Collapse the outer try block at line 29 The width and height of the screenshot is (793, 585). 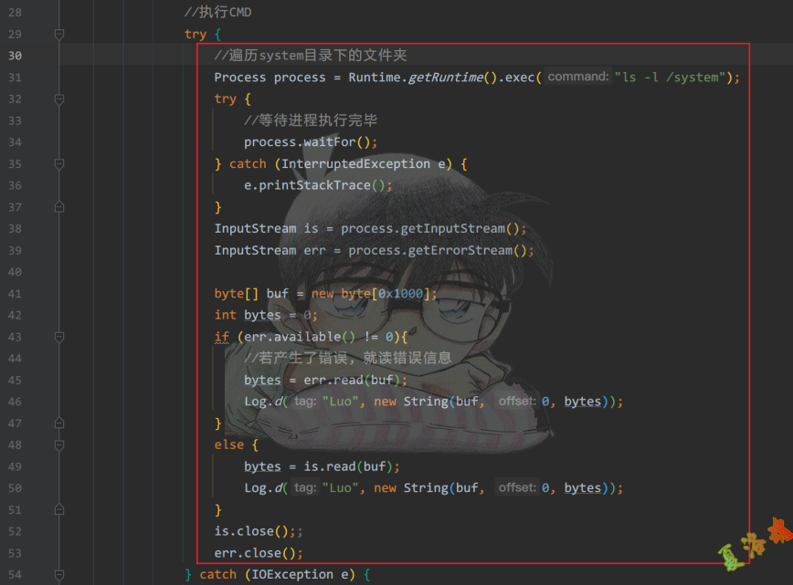58,34
